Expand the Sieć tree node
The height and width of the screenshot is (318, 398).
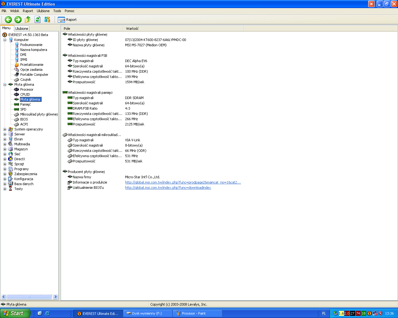5,154
